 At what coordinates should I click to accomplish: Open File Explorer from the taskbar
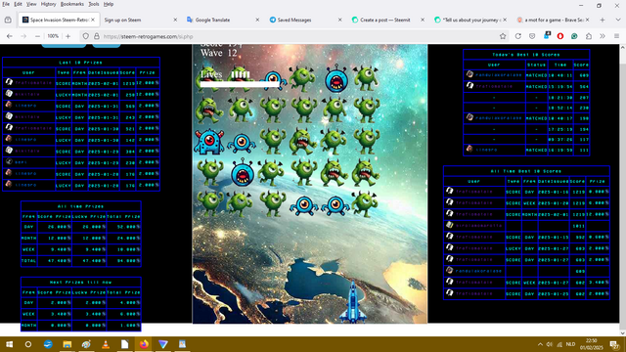[67, 344]
